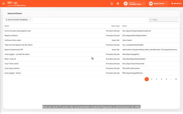The width and height of the screenshot is (183, 114).
Task: Sort by the Query column header
Action: click(x=124, y=26)
